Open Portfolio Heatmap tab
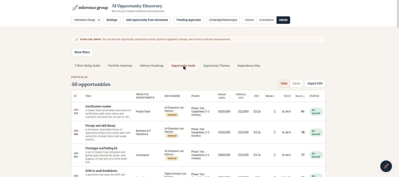 pyautogui.click(x=120, y=66)
